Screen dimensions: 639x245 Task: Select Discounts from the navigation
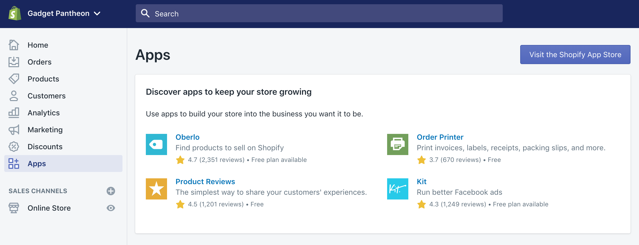tap(45, 147)
